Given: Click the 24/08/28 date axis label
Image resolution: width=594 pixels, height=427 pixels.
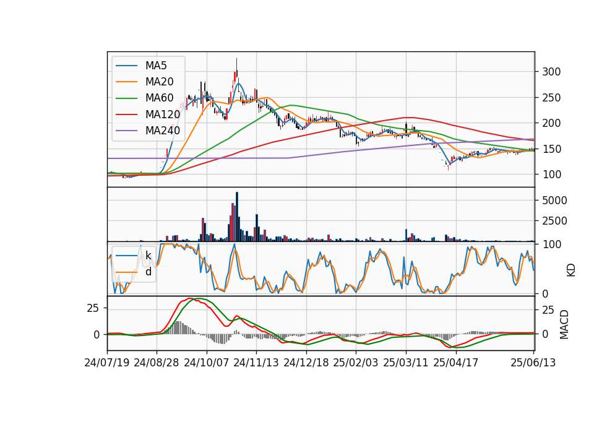Looking at the screenshot, I should point(157,363).
